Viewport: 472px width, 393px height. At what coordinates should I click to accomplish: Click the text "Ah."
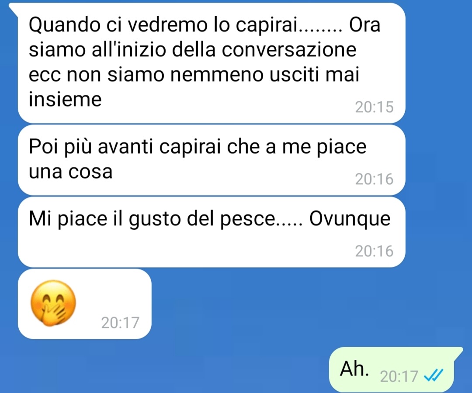pyautogui.click(x=354, y=369)
